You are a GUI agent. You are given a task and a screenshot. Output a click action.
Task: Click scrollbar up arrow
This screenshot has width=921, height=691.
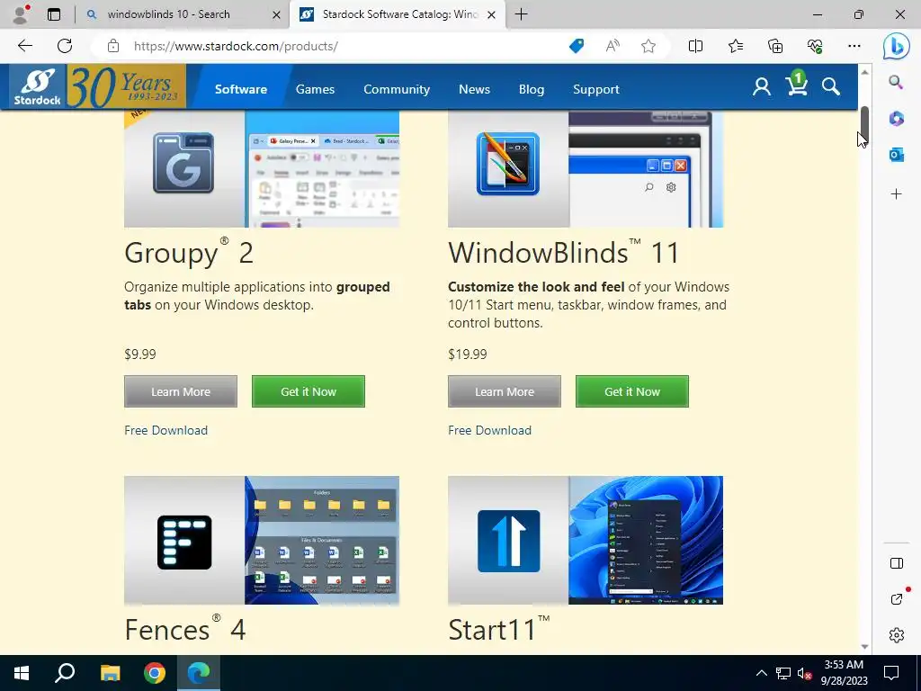click(x=864, y=72)
